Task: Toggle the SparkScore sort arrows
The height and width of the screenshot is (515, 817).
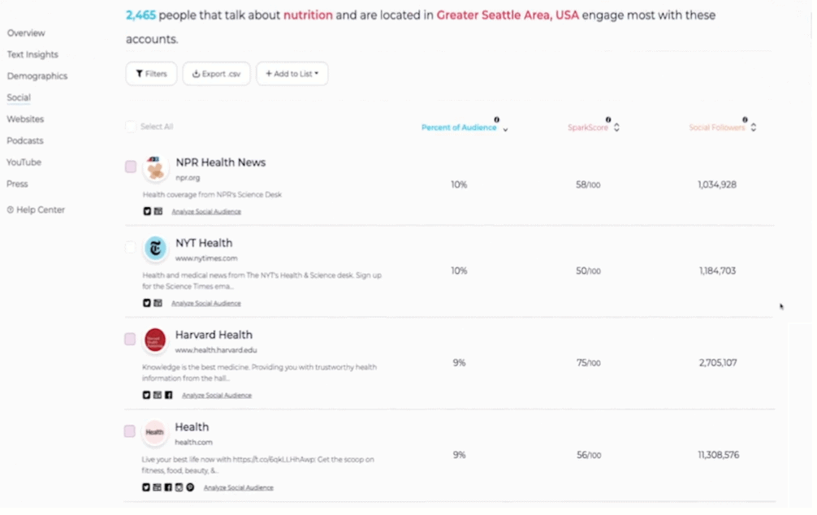Action: [x=616, y=128]
